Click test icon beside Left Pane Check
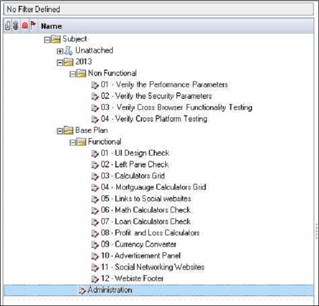Image resolution: width=319 pixels, height=306 pixels. 95,165
